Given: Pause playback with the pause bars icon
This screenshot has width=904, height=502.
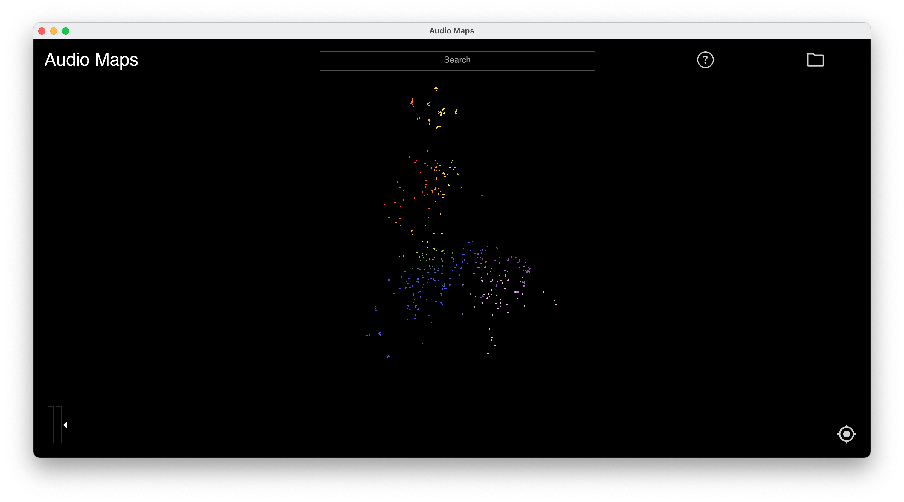Looking at the screenshot, I should point(54,425).
